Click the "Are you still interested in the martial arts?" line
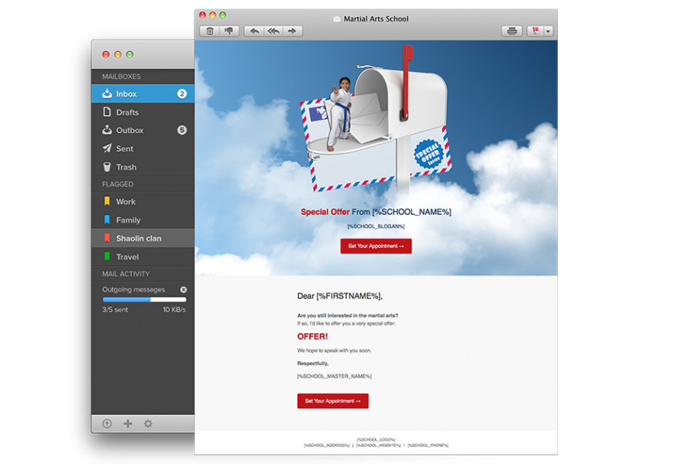 (348, 316)
